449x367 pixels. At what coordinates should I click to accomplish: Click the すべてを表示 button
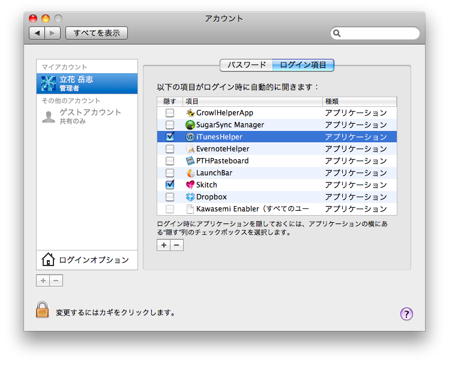pos(97,33)
